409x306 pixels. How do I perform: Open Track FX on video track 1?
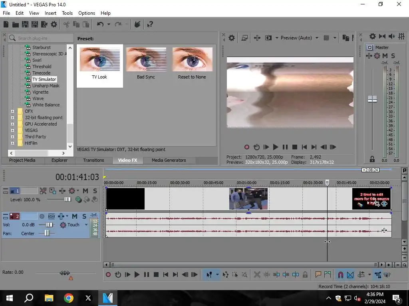point(72,191)
